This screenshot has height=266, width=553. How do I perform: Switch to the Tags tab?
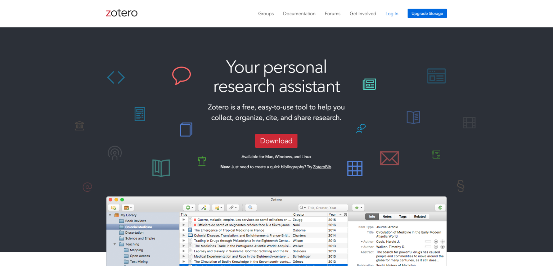pyautogui.click(x=403, y=217)
